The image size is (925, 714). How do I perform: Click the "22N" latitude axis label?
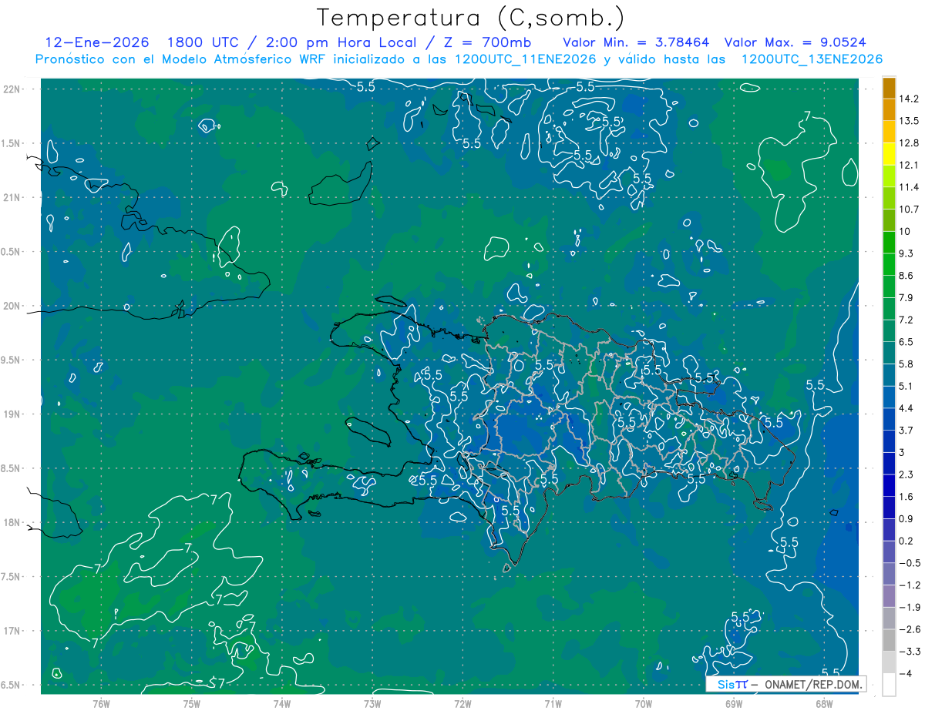[11, 89]
